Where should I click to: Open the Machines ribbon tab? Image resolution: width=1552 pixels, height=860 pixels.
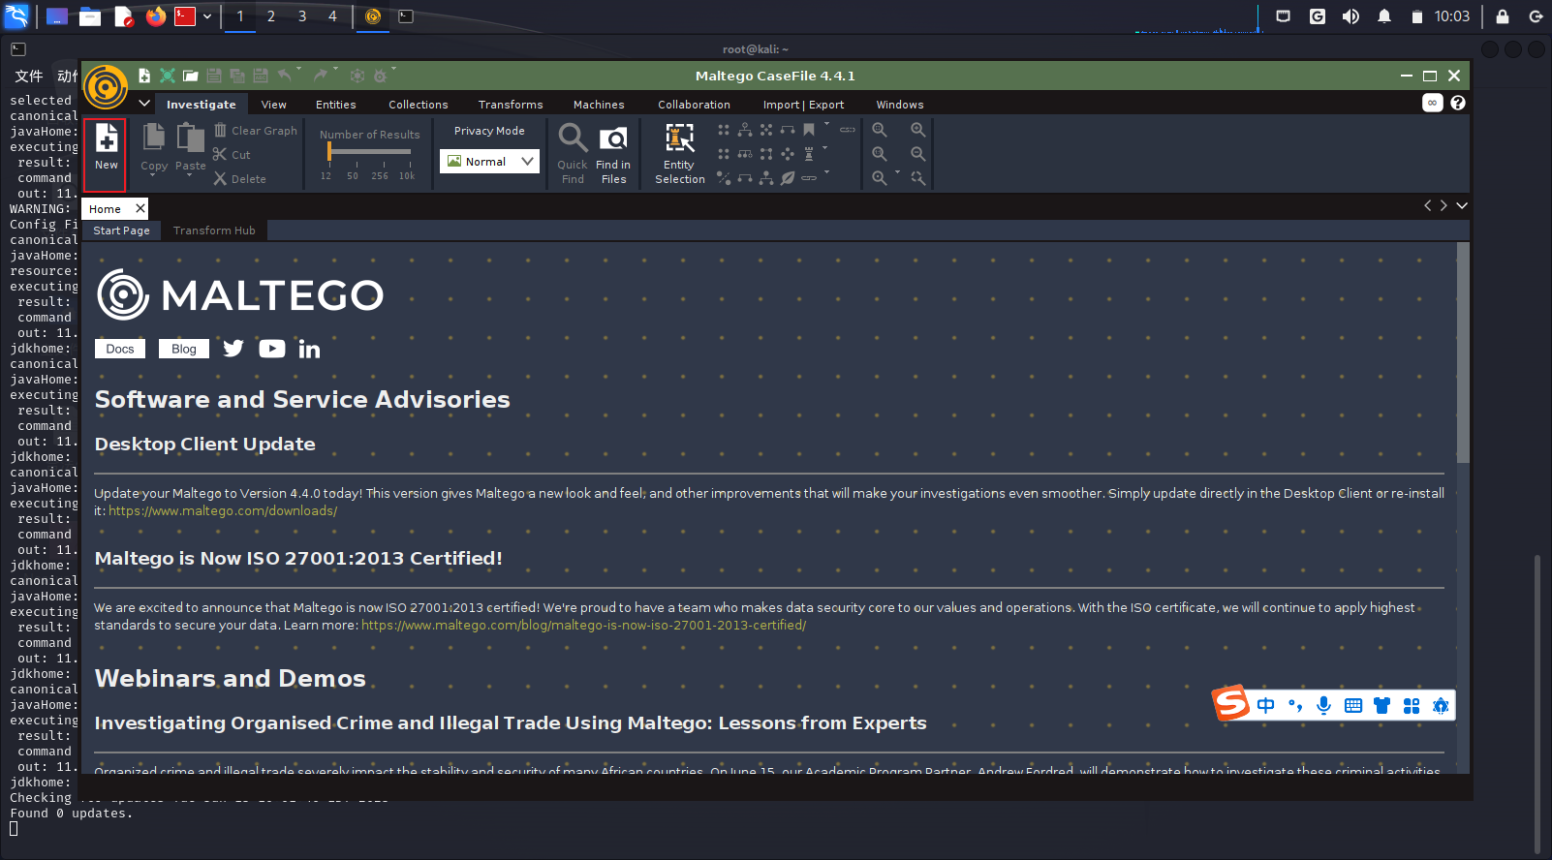(x=599, y=105)
